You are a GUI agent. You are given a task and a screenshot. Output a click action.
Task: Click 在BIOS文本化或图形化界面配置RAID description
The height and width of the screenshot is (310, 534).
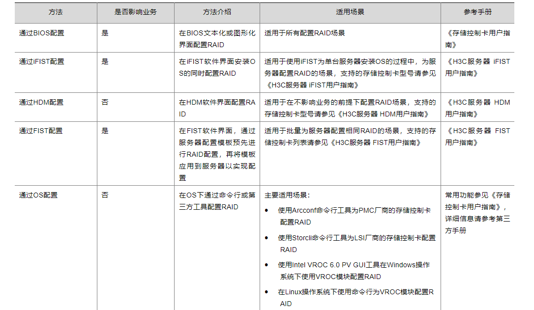click(x=217, y=39)
